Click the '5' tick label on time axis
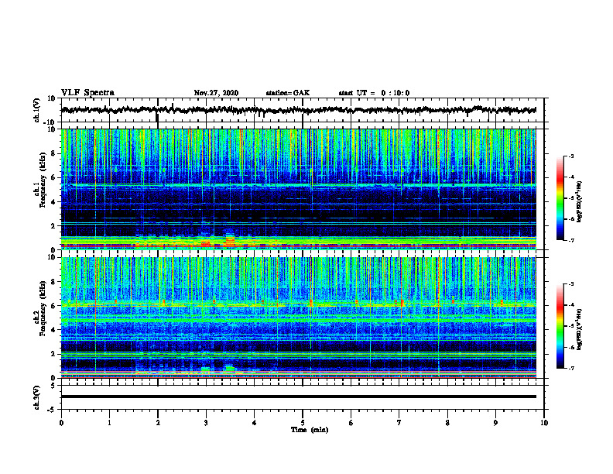This screenshot has width=613, height=474. (x=303, y=423)
